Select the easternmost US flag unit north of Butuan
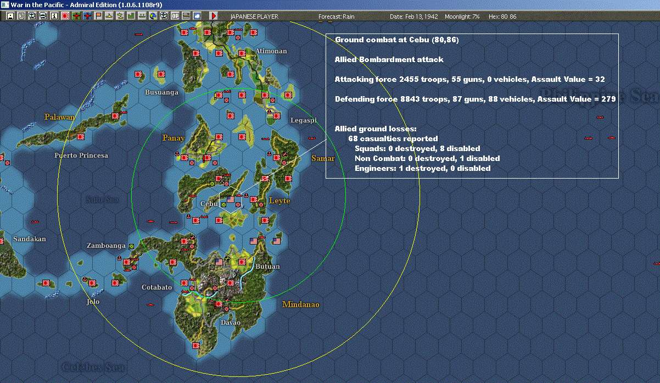Screen dimensions: 660x383 click(277, 241)
